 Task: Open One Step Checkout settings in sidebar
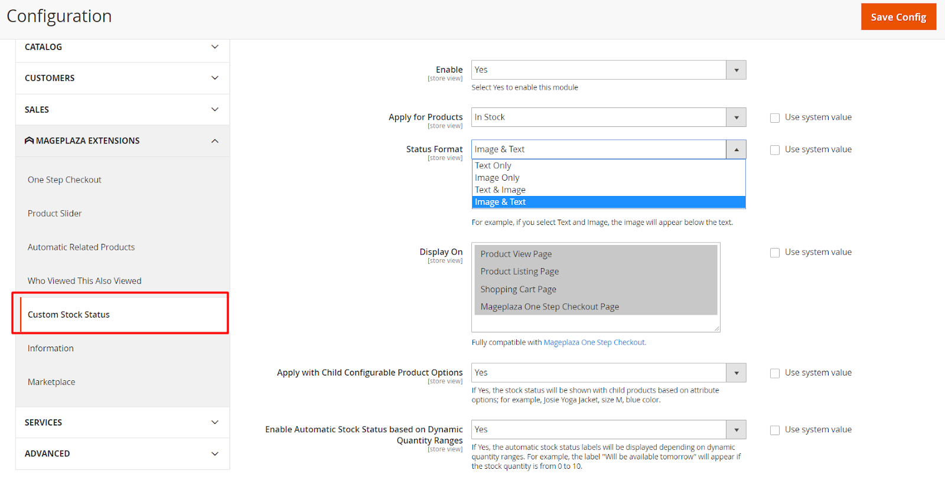point(64,179)
